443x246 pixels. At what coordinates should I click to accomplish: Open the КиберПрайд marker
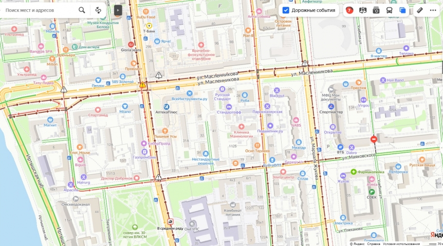pyautogui.click(x=144, y=143)
